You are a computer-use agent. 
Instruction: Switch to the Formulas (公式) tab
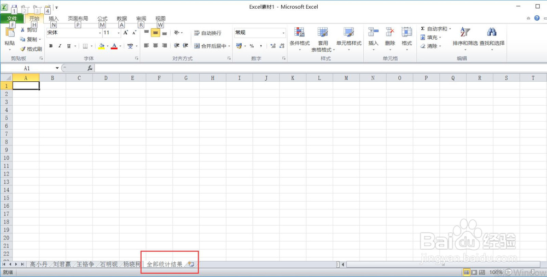(x=102, y=19)
